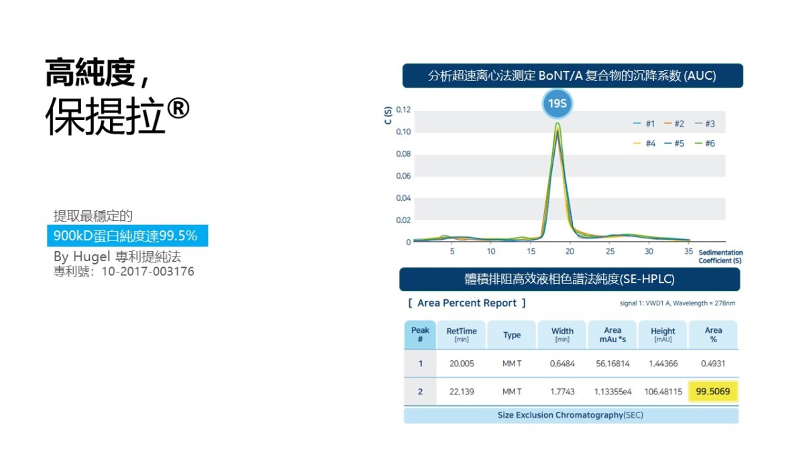Click the By Hugel 專利提純法 text
This screenshot has width=805, height=452.
tap(117, 256)
